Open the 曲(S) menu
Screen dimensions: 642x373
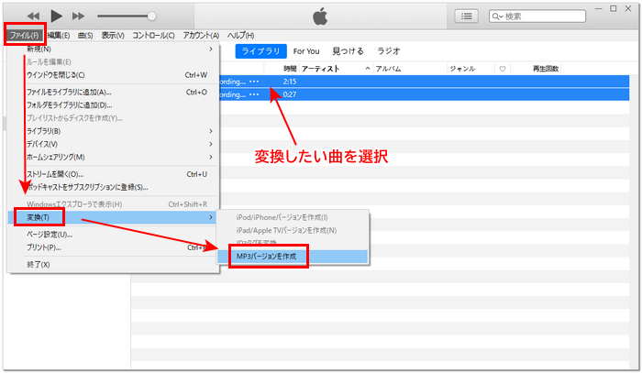(x=85, y=36)
